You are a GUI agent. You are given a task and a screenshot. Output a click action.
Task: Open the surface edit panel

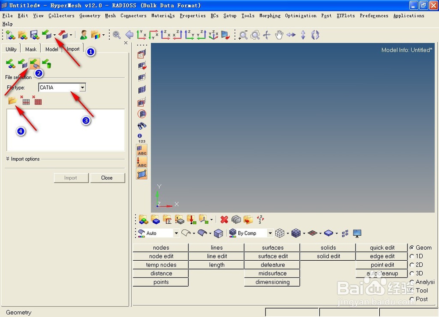point(273,256)
